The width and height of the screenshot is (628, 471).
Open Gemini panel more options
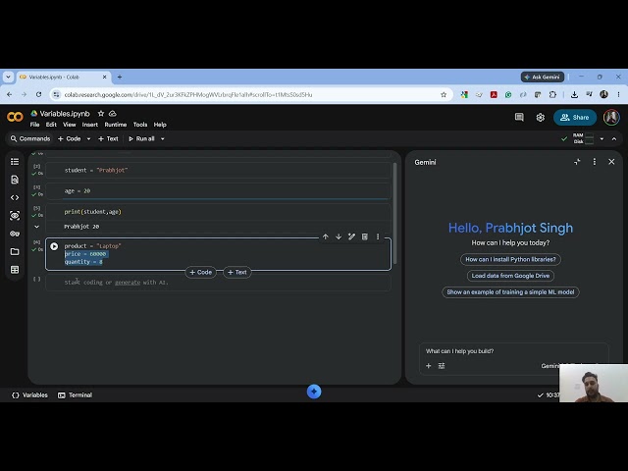(x=595, y=162)
